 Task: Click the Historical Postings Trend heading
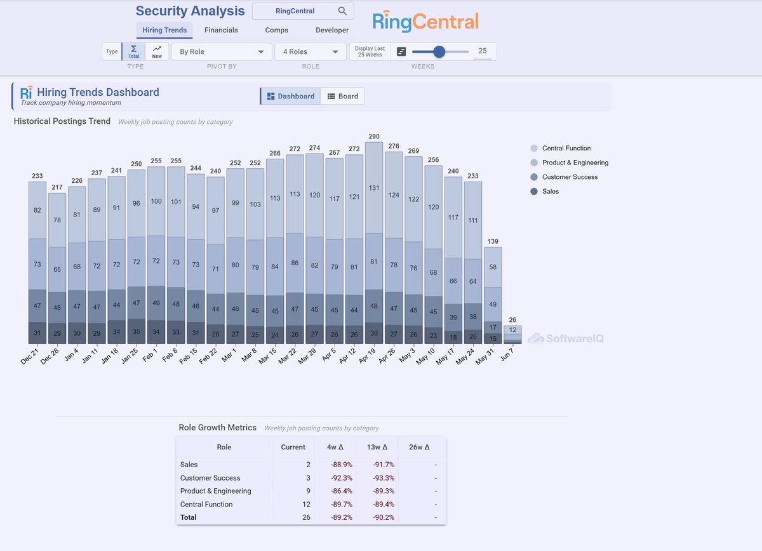[x=62, y=121]
